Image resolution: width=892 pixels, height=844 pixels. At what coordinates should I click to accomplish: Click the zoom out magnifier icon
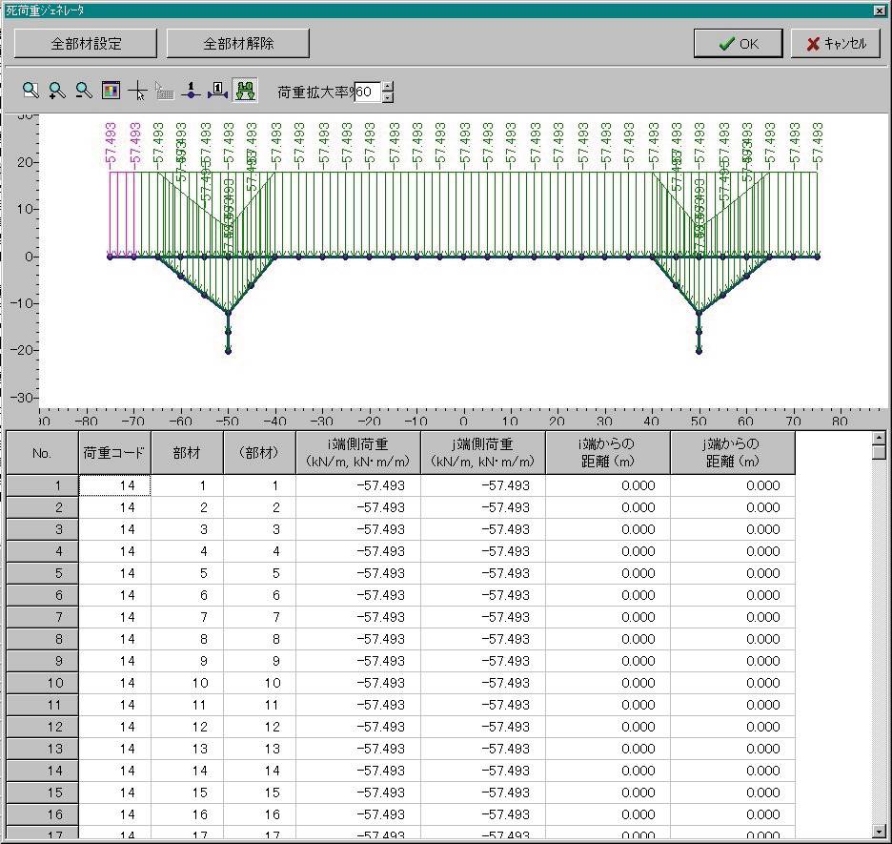click(x=84, y=92)
